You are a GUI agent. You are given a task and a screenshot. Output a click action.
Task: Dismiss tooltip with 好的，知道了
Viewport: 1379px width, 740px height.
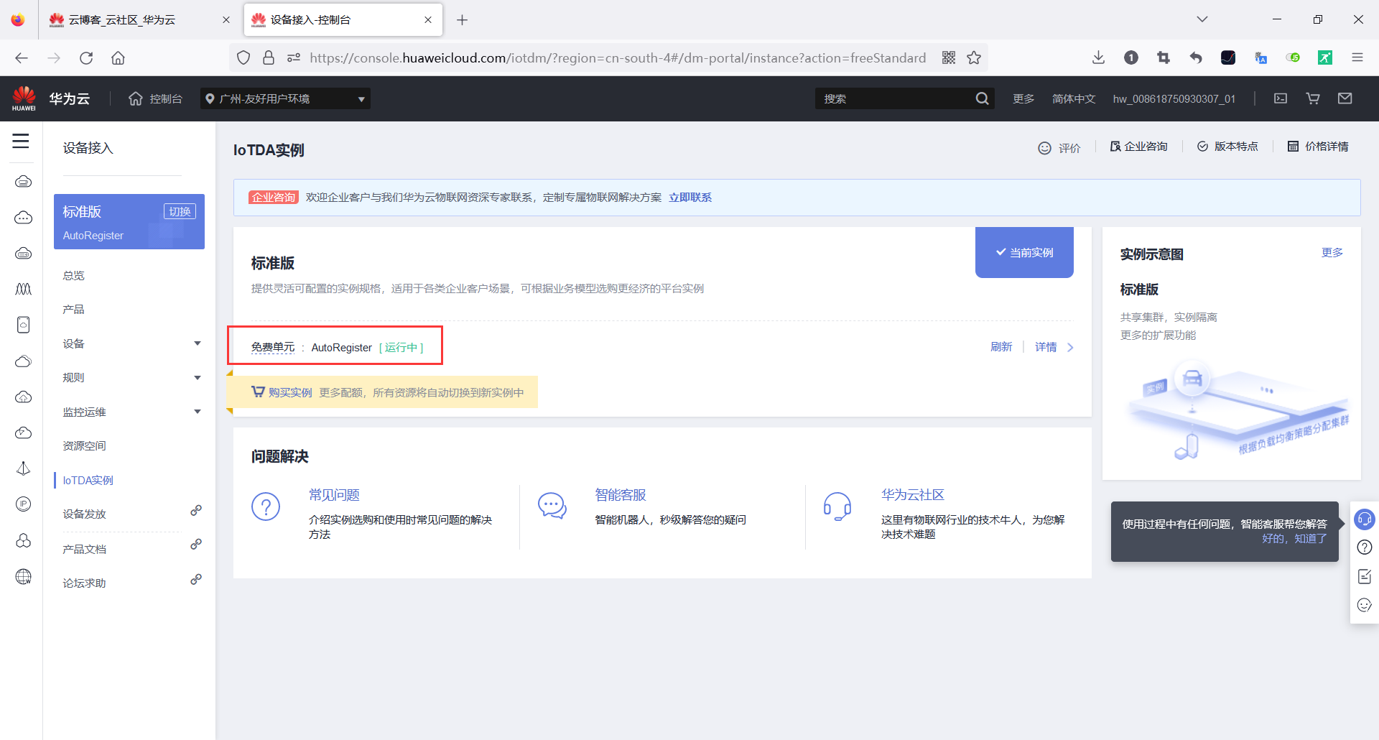pos(1294,538)
